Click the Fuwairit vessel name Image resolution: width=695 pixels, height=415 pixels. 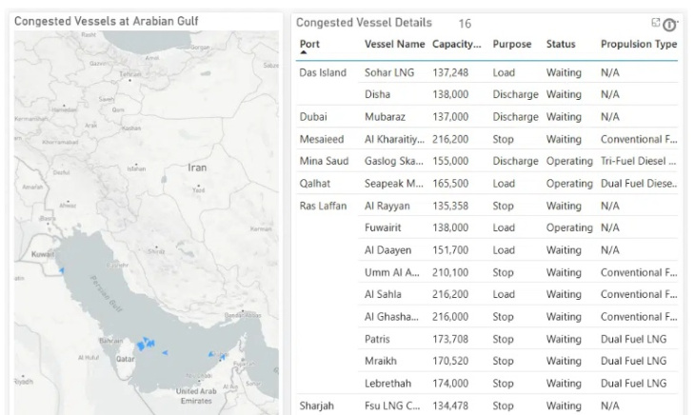[x=384, y=227]
